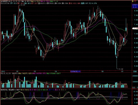Click the red box icon beside the anchor

[135, 1]
